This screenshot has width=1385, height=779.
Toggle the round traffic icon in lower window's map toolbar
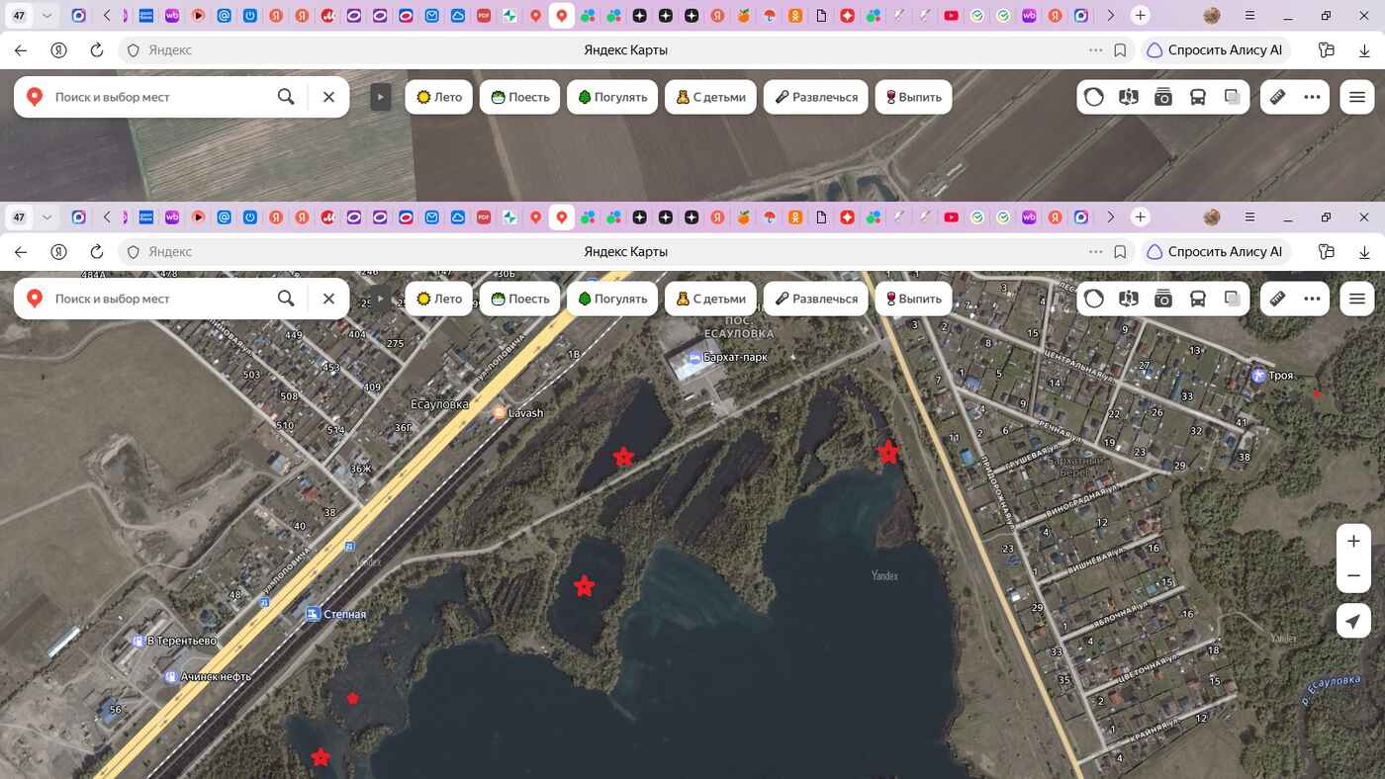click(1094, 299)
